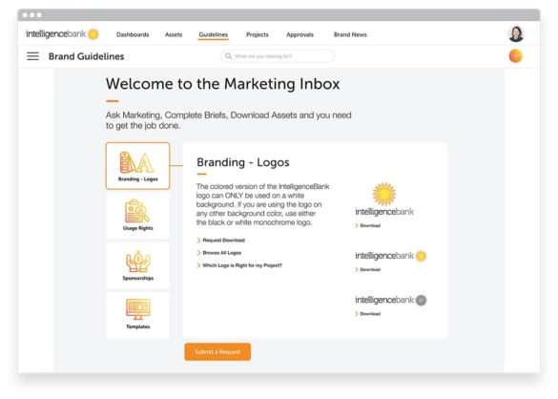Select the Templates tile
Viewport: 558px width, 399px height.
(x=137, y=315)
